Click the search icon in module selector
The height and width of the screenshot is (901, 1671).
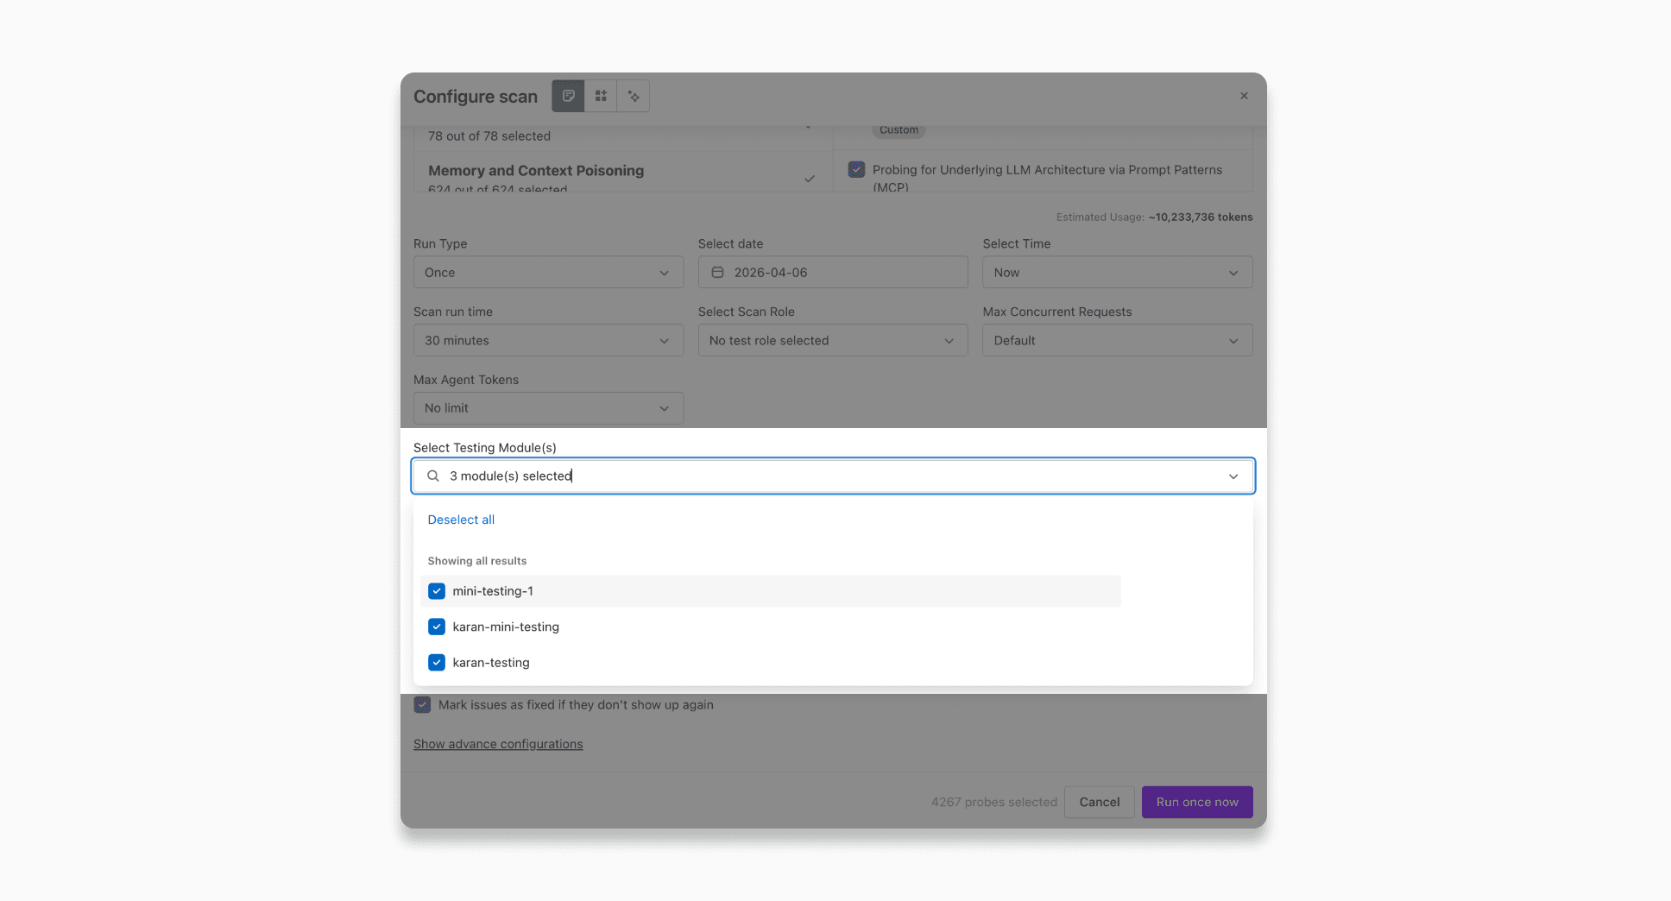coord(433,476)
